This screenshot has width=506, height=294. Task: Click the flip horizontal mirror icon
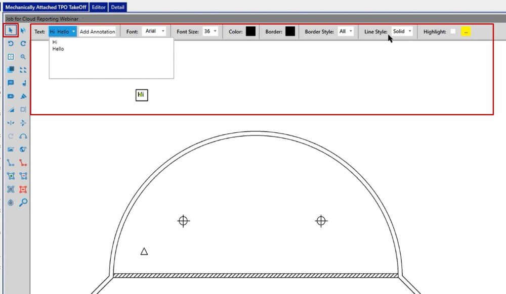click(x=11, y=123)
